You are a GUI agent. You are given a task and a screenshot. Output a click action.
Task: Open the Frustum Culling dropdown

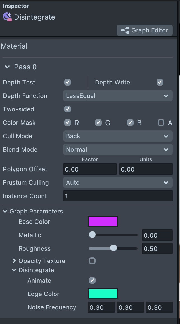click(x=118, y=182)
